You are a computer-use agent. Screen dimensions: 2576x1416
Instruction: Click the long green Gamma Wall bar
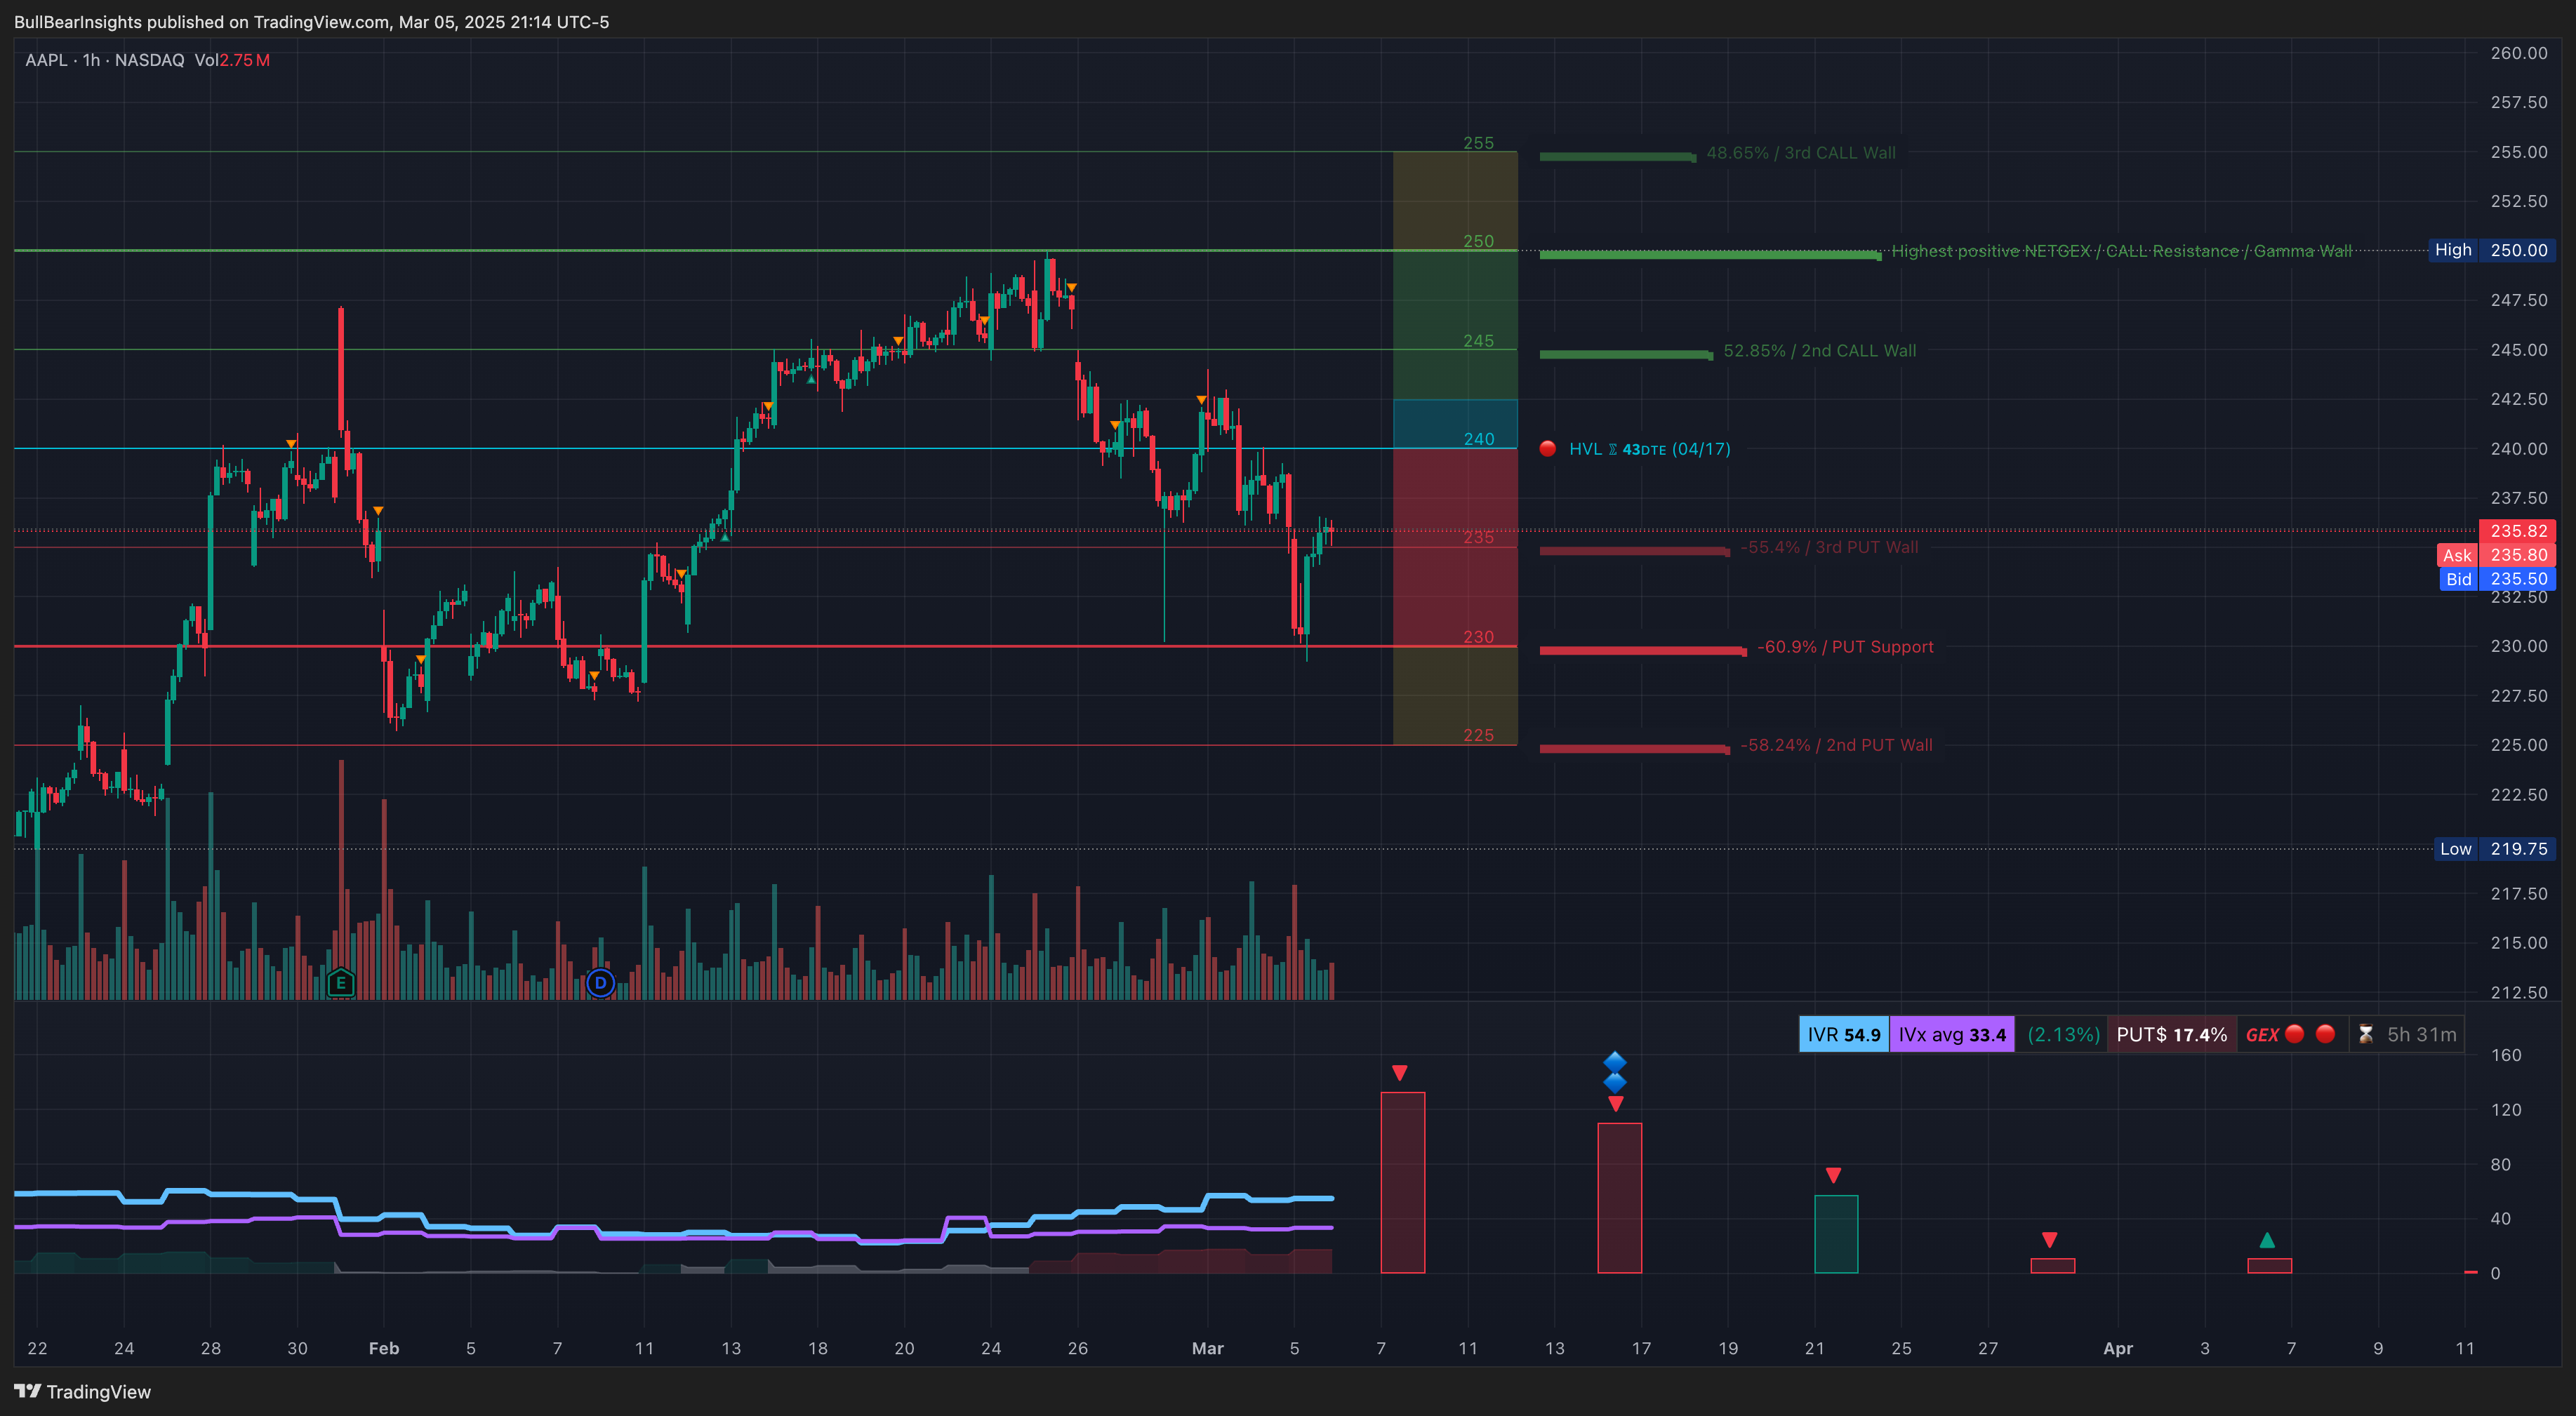pos(1710,255)
